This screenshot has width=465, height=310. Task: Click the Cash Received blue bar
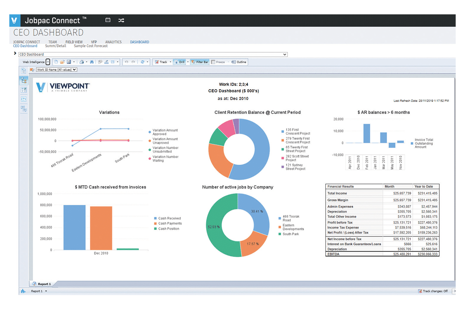pyautogui.click(x=74, y=227)
